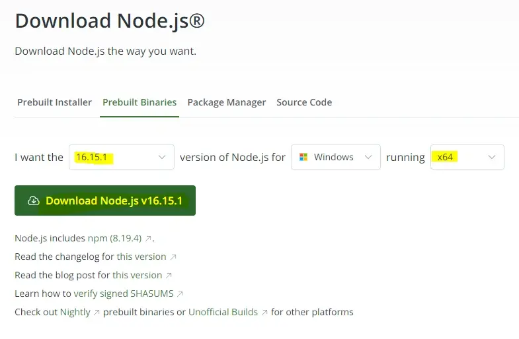Screen dimensions: 519x339
Task: Open the Node.js version dropdown showing 16.15.1
Action: (x=122, y=157)
